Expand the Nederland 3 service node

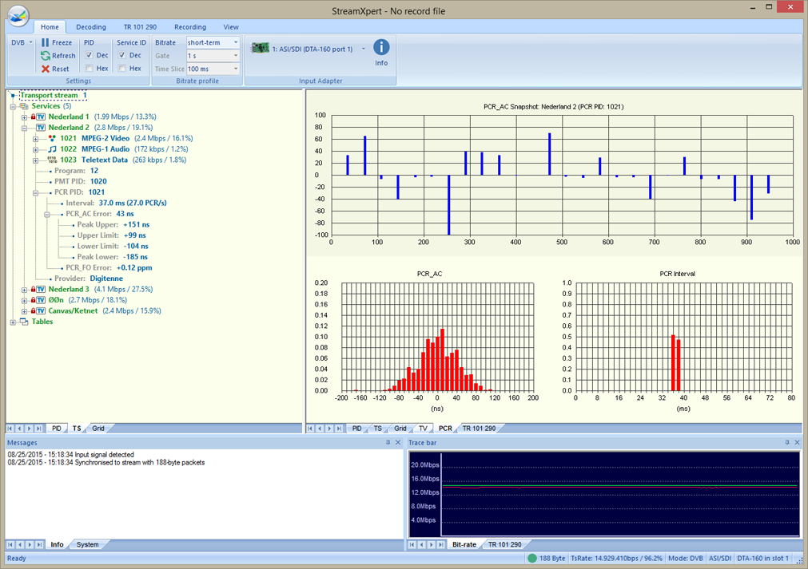pyautogui.click(x=25, y=290)
